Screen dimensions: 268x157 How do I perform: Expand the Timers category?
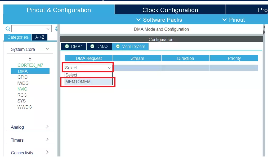click(x=30, y=140)
